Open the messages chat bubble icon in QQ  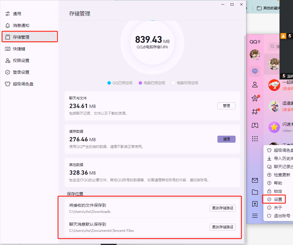[255, 71]
